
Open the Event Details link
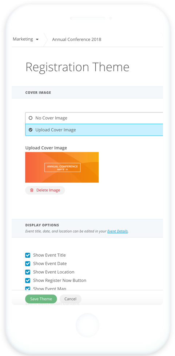(x=118, y=232)
